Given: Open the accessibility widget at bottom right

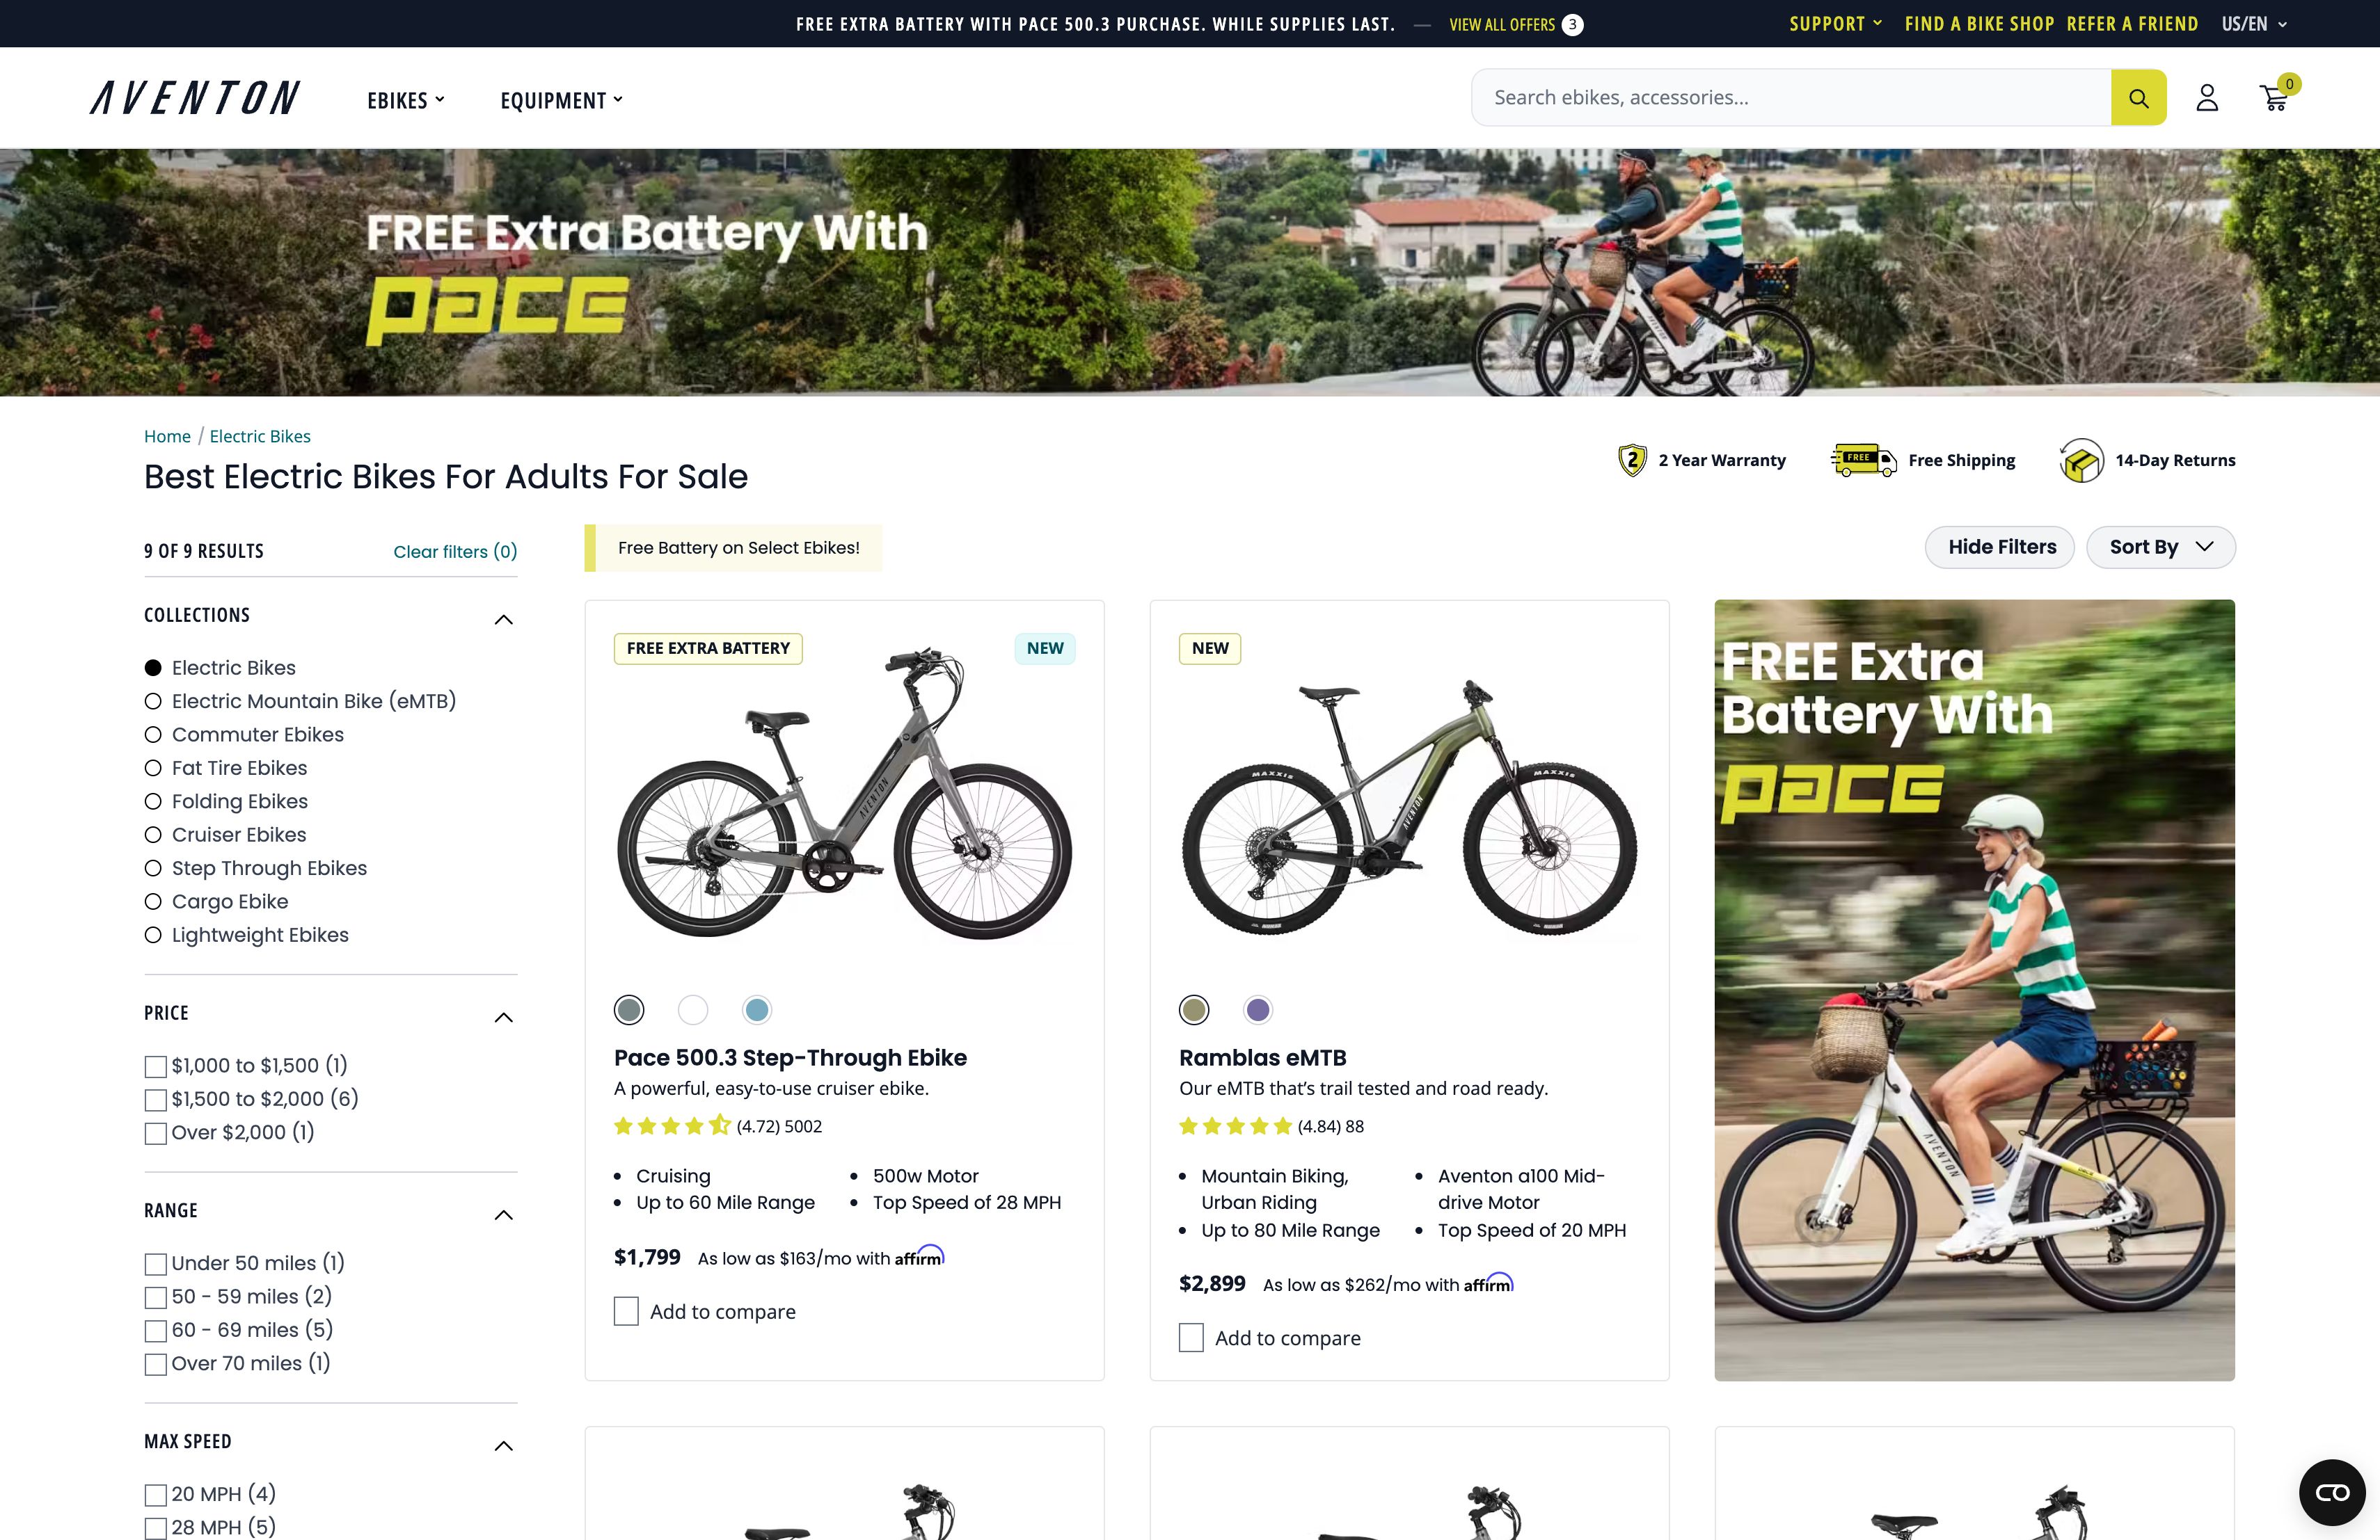Looking at the screenshot, I should click(x=2331, y=1492).
